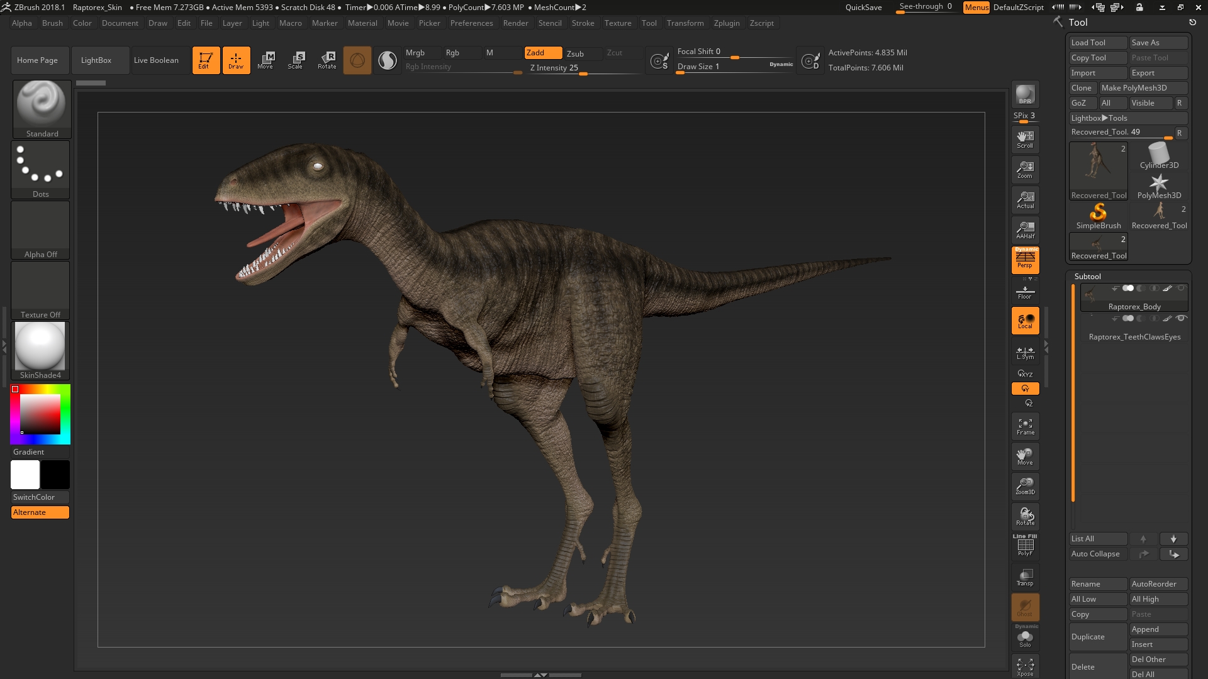1208x679 pixels.
Task: Click the Move view icon
Action: click(x=1025, y=456)
